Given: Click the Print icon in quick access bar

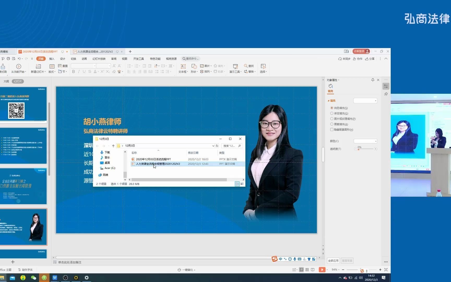Looking at the screenshot, I should [8, 59].
